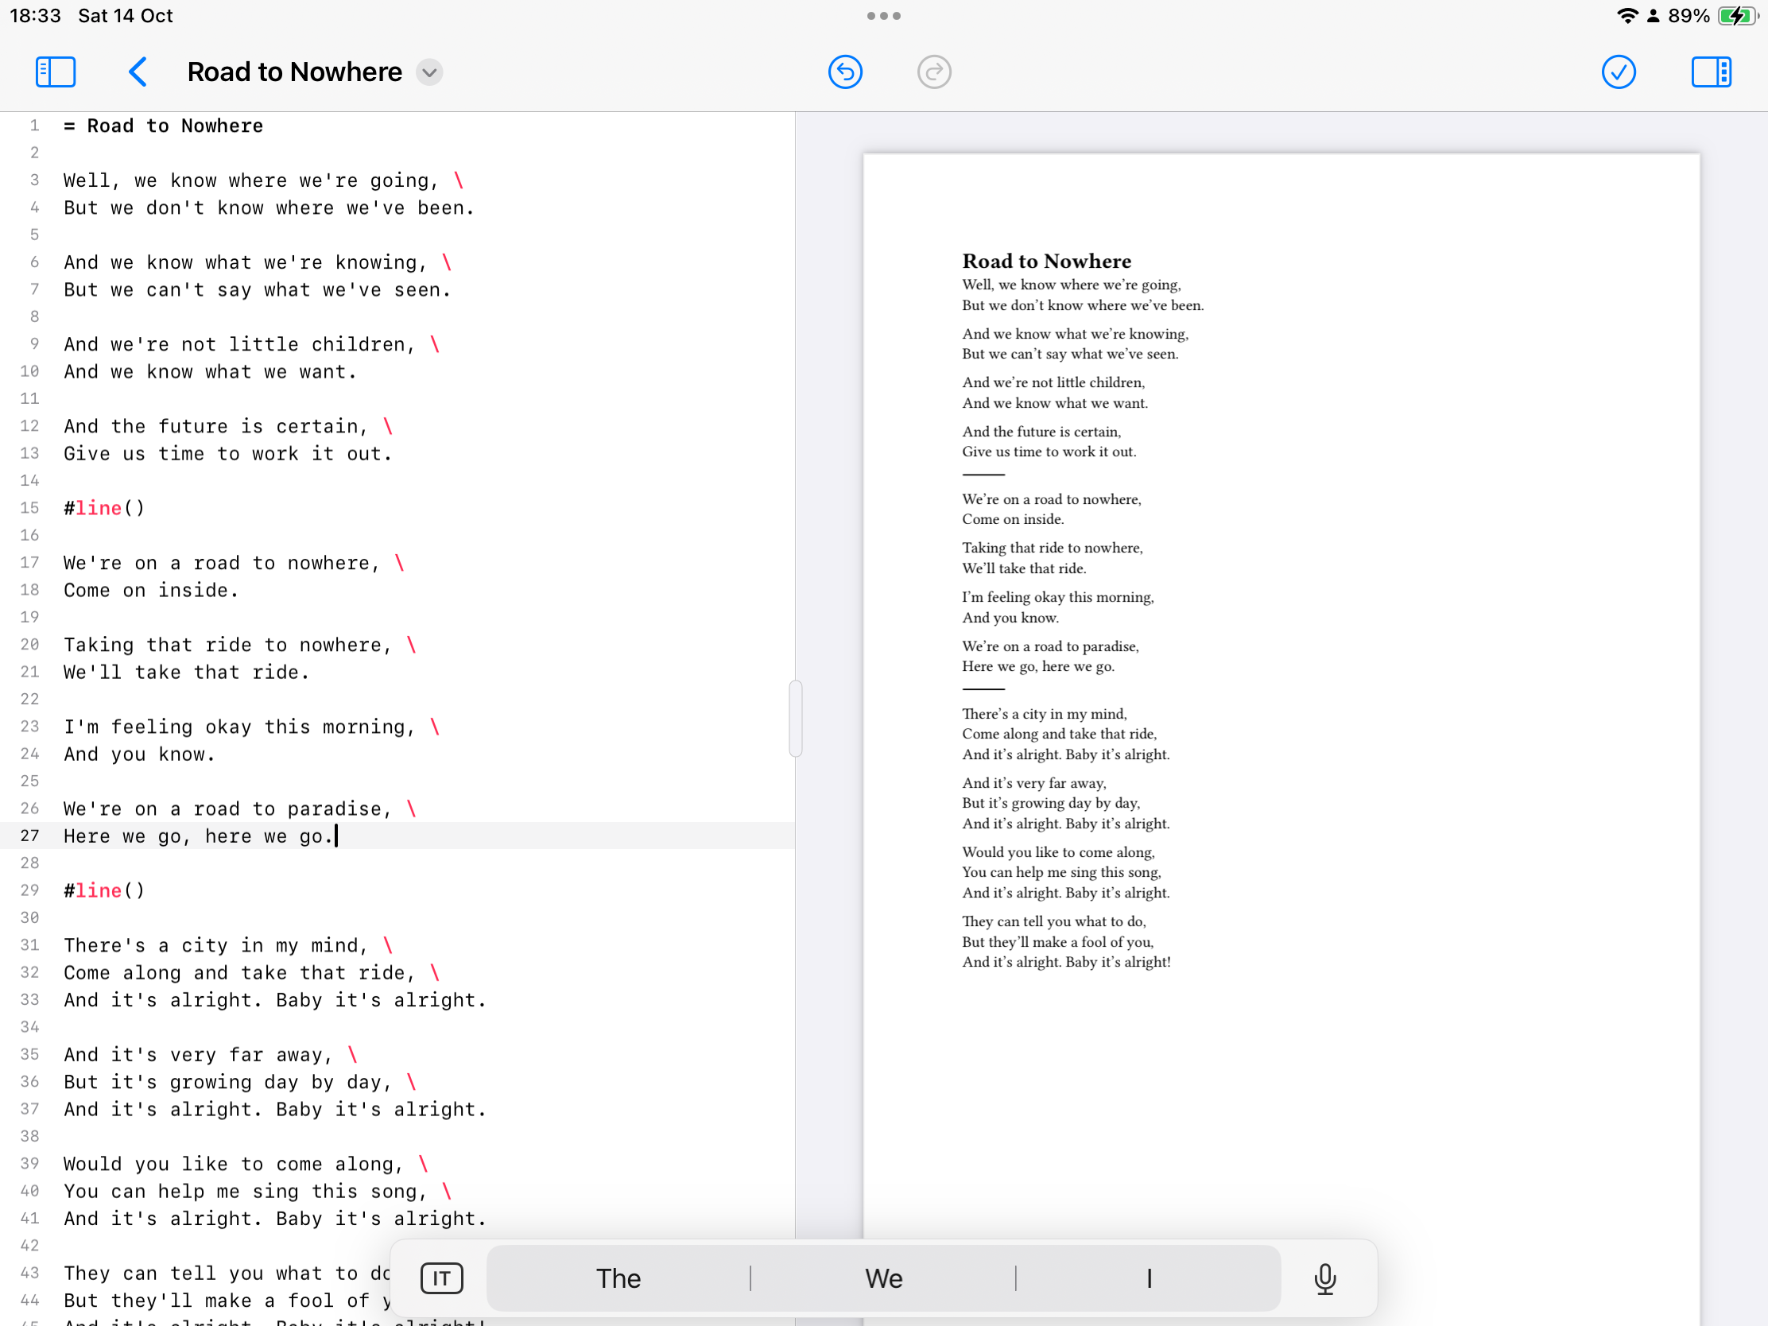
Task: Tap the IT keyboard language button
Action: tap(441, 1278)
